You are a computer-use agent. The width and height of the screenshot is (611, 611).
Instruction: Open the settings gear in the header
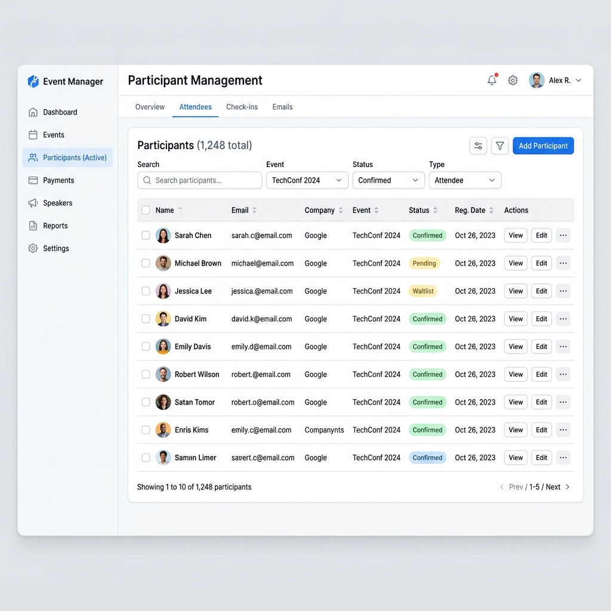point(513,79)
